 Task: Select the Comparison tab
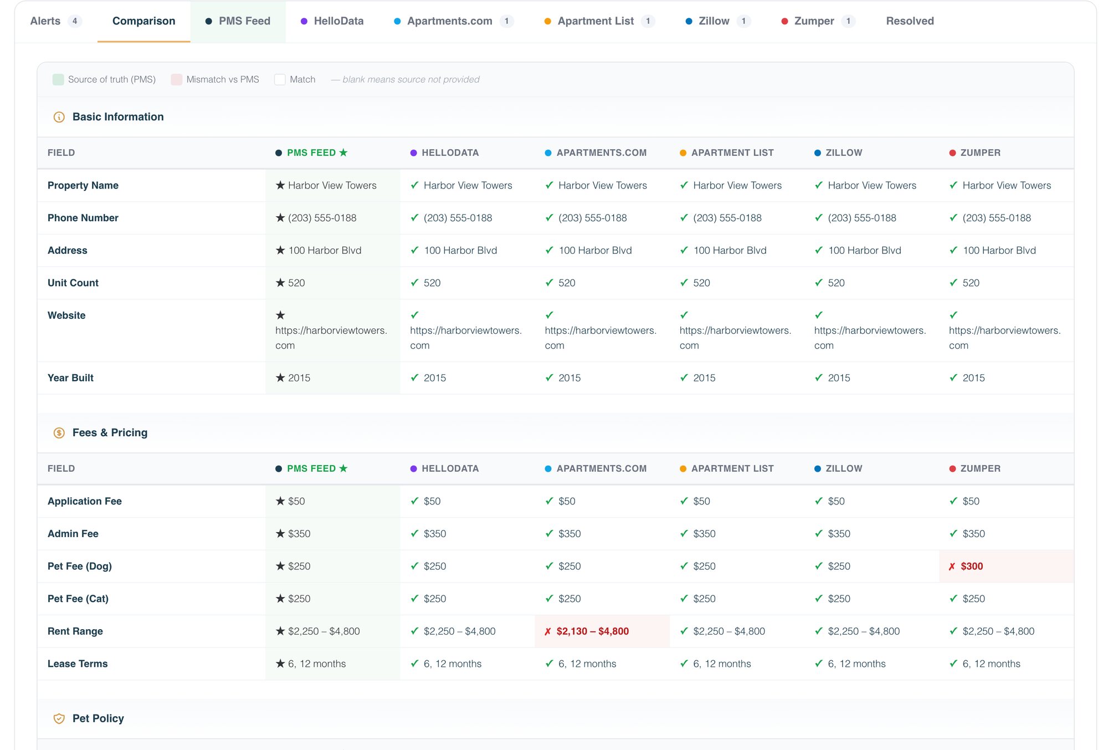coord(143,21)
